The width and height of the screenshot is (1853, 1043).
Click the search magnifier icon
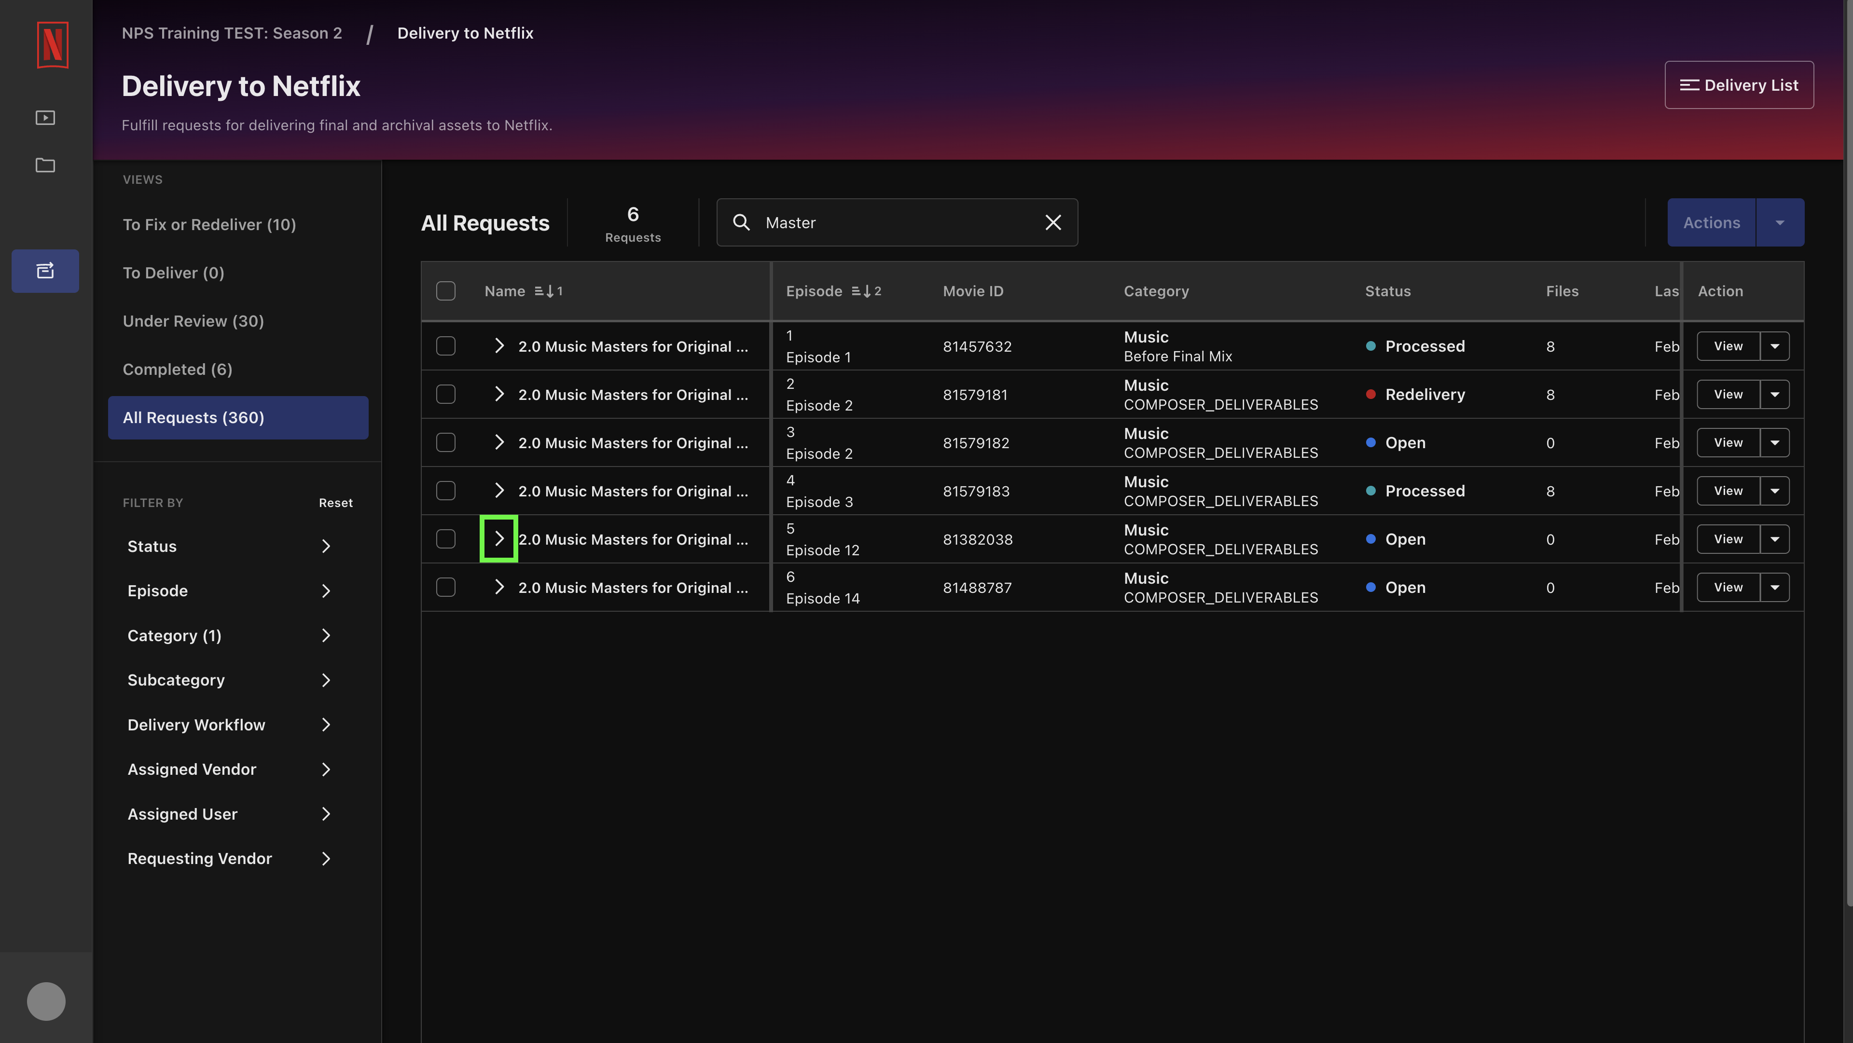click(x=741, y=222)
